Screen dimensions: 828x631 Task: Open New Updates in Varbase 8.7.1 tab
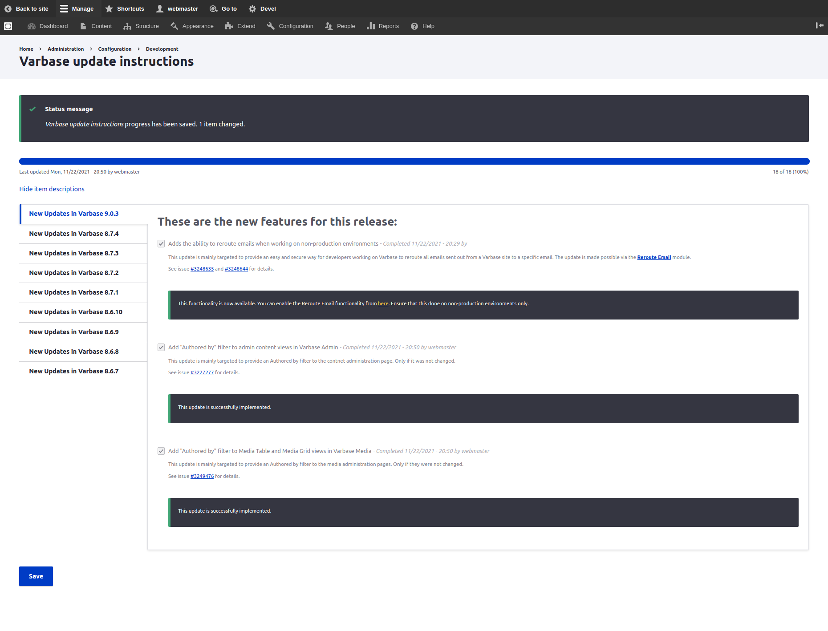[84, 293]
